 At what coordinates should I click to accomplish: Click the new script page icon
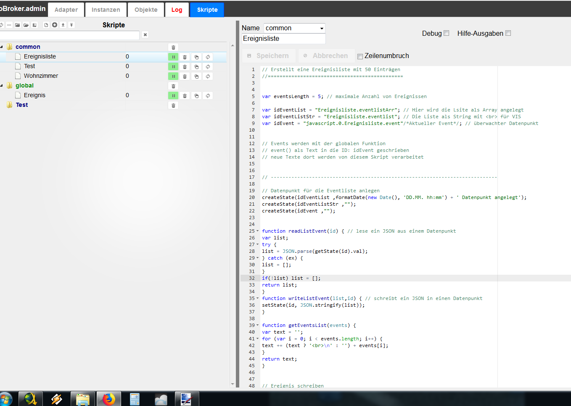pyautogui.click(x=46, y=25)
